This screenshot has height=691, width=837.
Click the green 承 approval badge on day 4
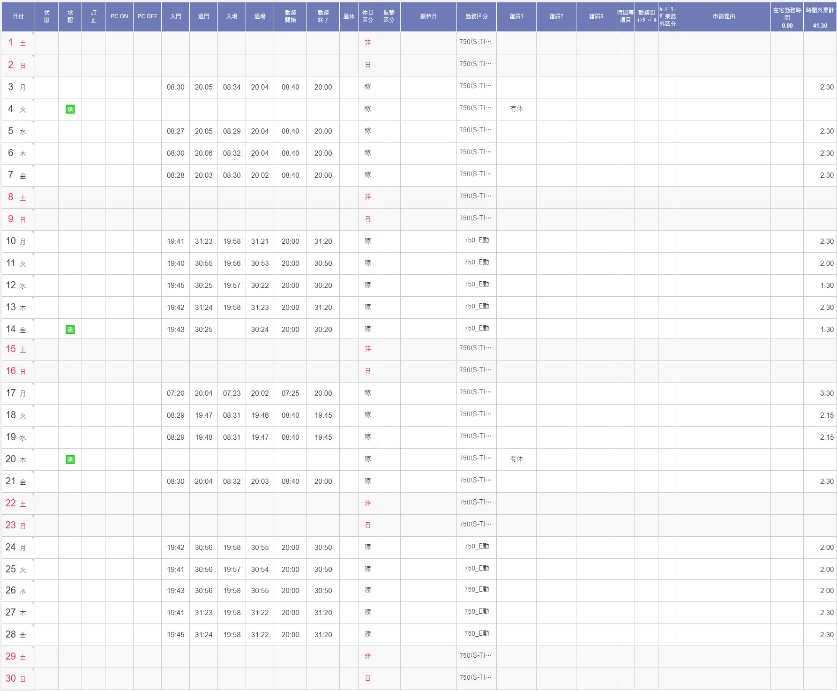(x=70, y=109)
